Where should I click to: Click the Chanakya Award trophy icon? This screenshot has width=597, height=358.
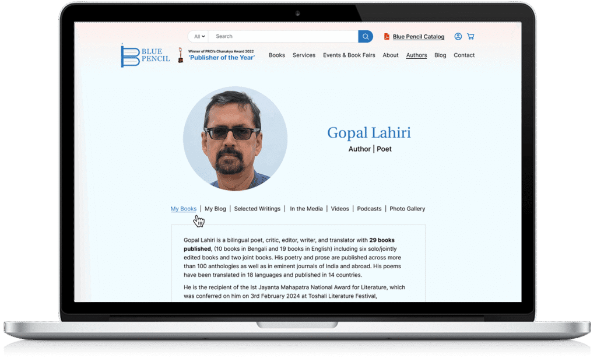pyautogui.click(x=181, y=55)
